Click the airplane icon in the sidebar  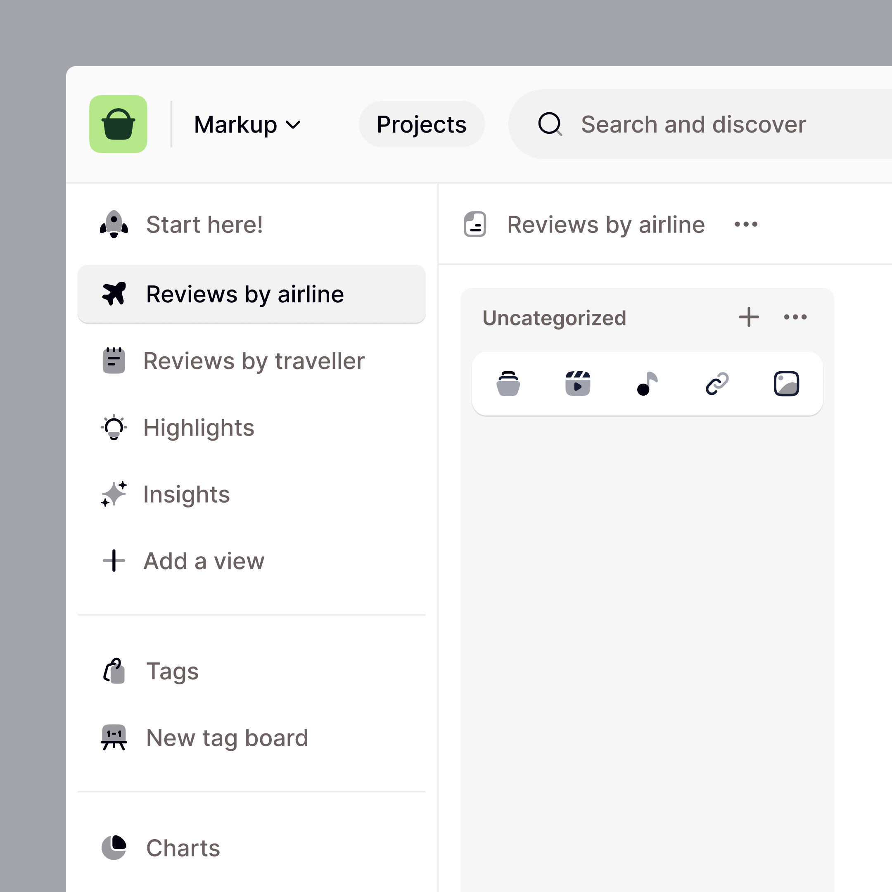point(114,294)
